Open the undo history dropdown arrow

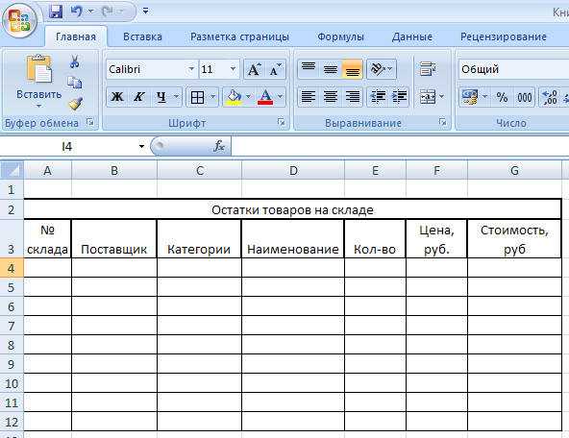(90, 12)
